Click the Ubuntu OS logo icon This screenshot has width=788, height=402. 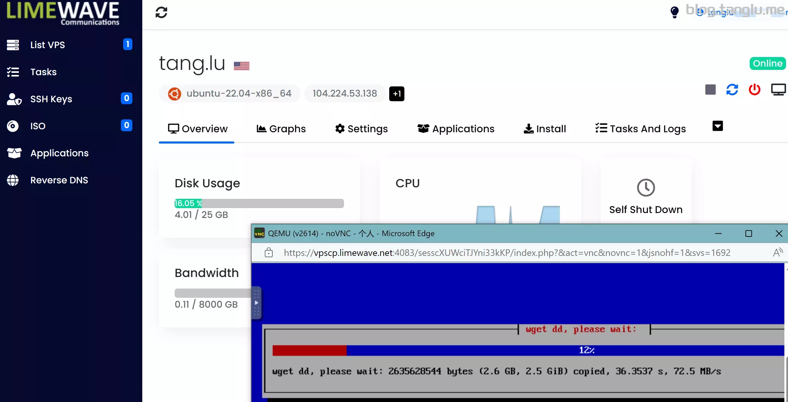point(174,93)
